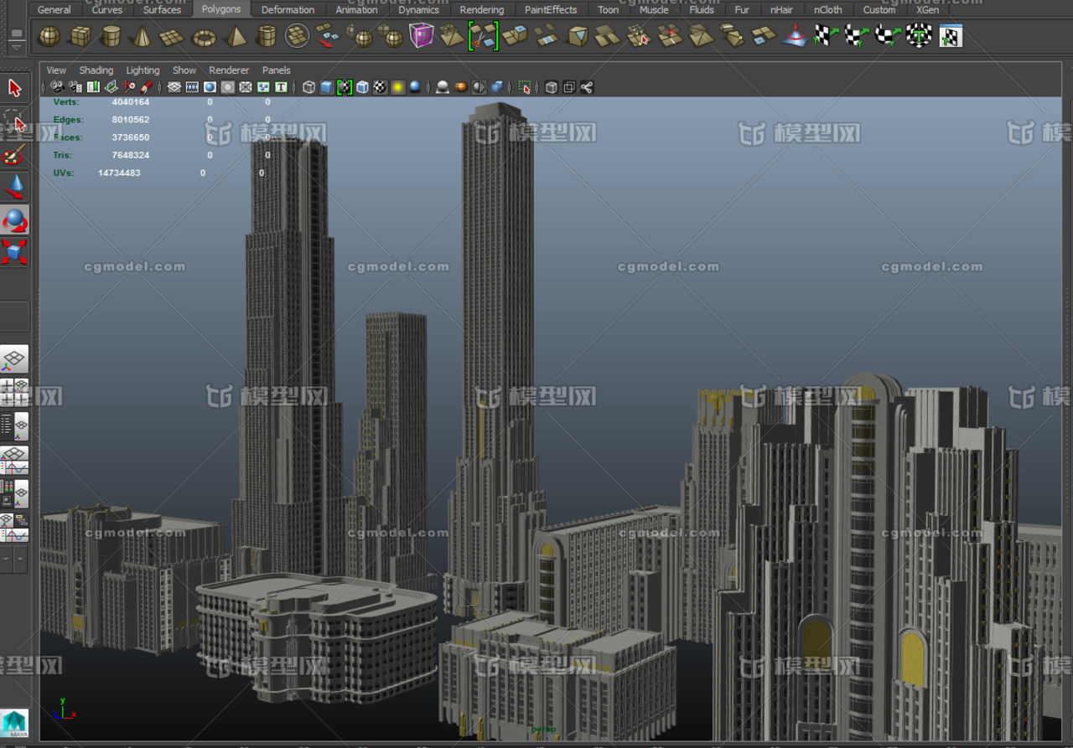The width and height of the screenshot is (1073, 748).
Task: Click the persp camera label
Action: pyautogui.click(x=543, y=730)
